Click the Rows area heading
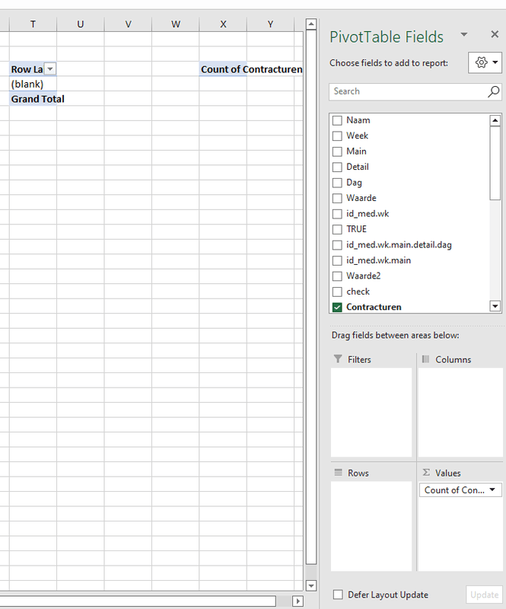506x609 pixels. [x=358, y=473]
